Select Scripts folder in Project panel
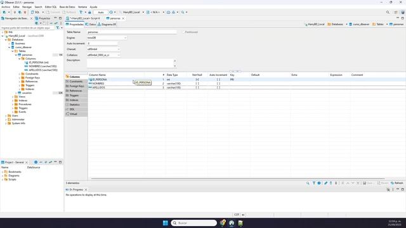 (x=10, y=179)
